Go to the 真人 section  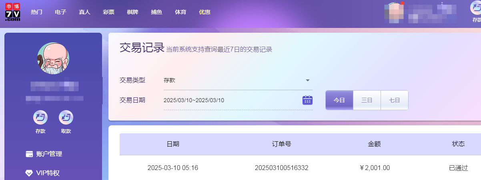point(84,12)
